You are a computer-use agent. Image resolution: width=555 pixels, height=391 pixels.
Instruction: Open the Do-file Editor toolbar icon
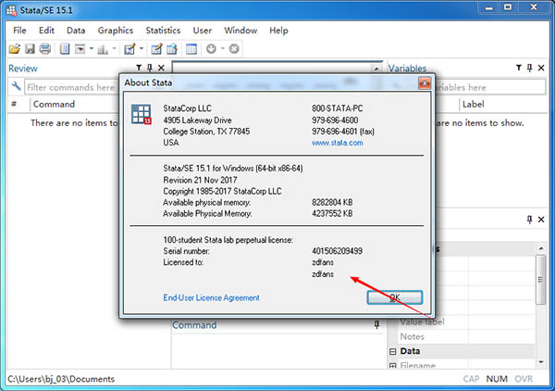(x=129, y=49)
